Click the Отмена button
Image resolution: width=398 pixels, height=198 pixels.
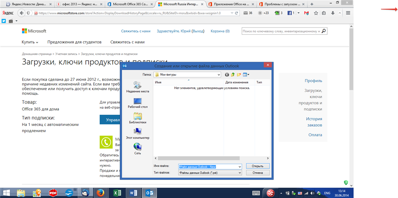tap(258, 173)
